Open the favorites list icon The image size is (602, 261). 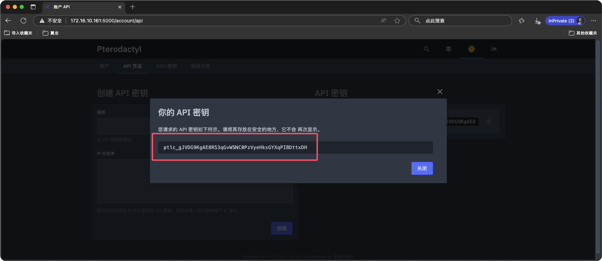(x=522, y=21)
